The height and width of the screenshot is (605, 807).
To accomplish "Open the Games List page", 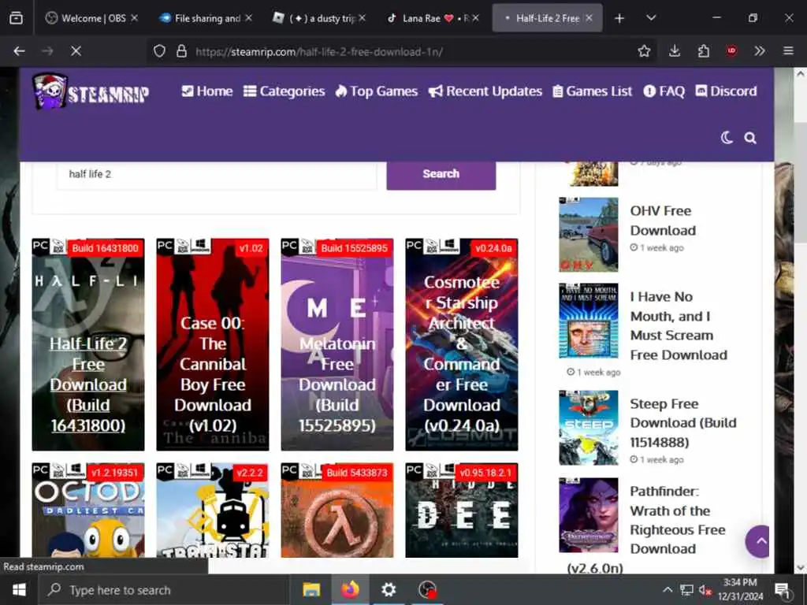I will (x=592, y=91).
